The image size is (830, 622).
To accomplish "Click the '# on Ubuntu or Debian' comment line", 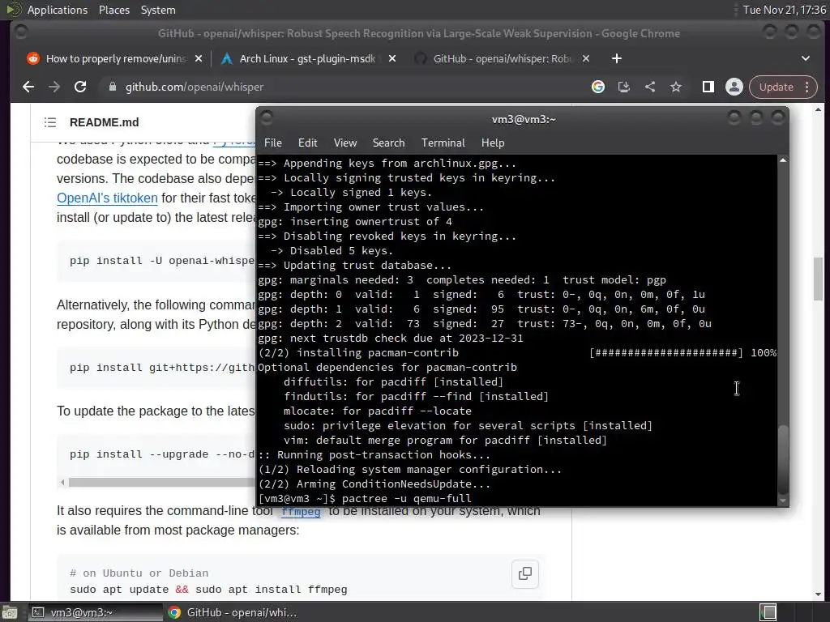I will click(x=139, y=573).
